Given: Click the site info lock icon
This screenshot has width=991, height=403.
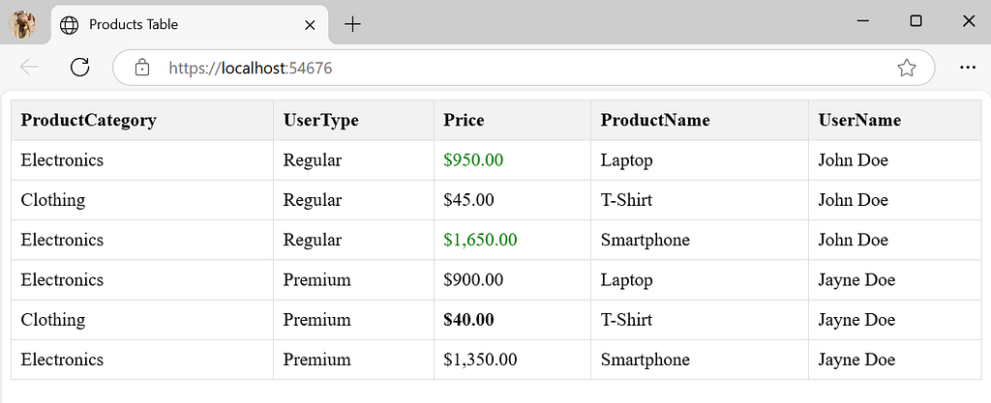Looking at the screenshot, I should (142, 68).
